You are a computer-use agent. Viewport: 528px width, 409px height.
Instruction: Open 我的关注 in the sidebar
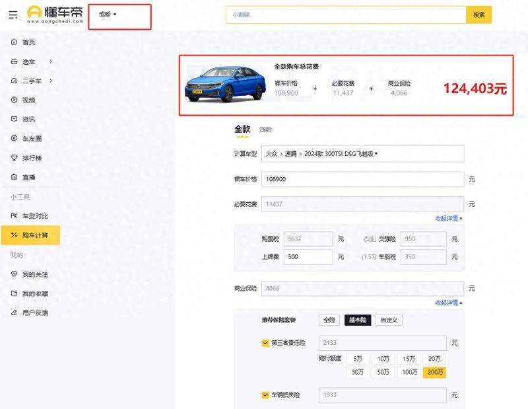(35, 274)
